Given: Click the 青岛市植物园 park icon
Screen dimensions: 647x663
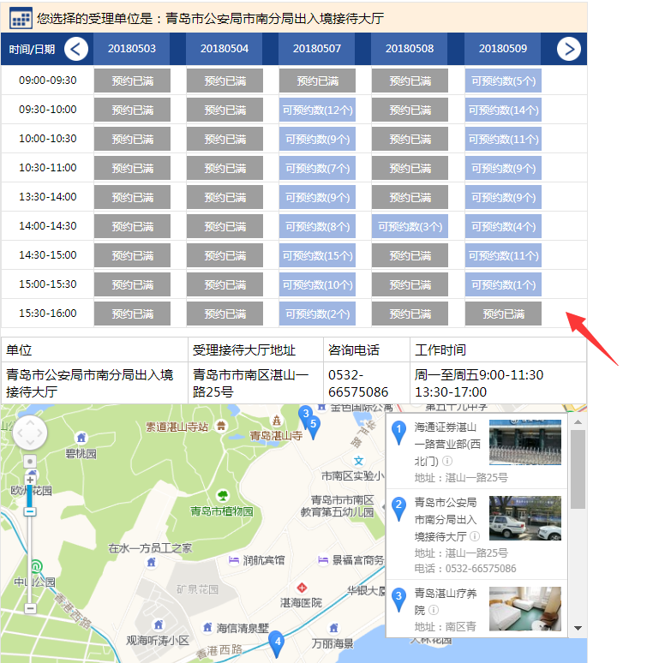Looking at the screenshot, I should point(223,495).
